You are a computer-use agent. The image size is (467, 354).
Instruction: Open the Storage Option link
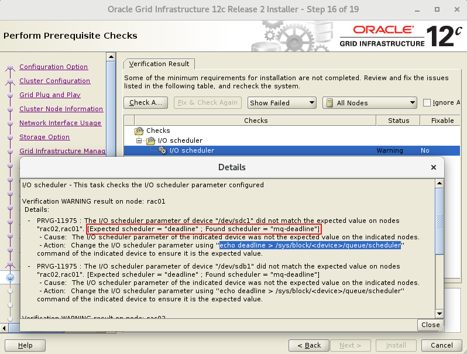click(44, 137)
